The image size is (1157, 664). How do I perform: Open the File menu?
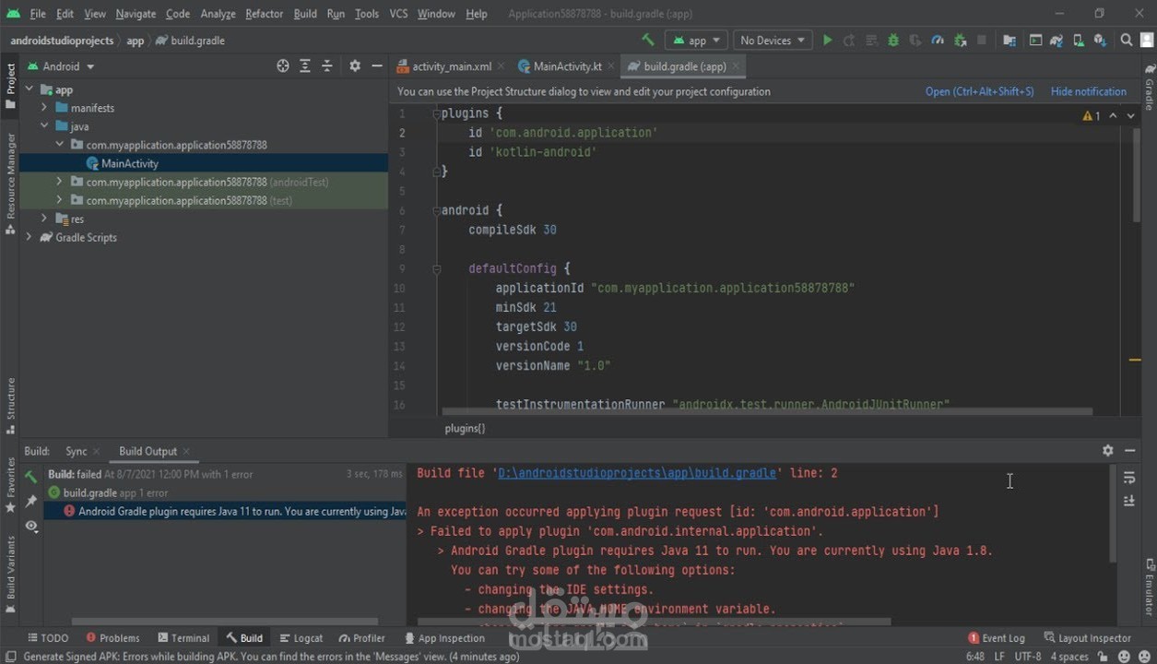[38, 14]
